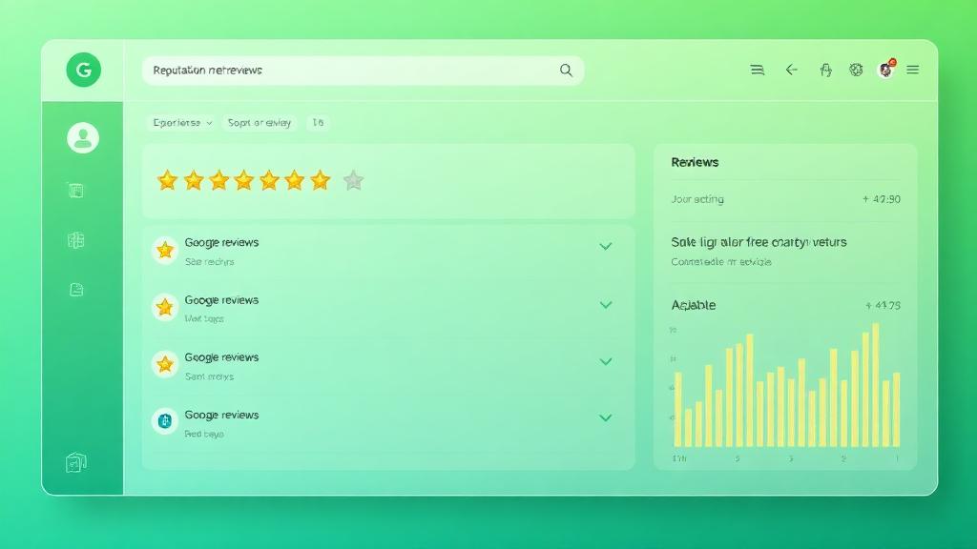Click star icon of "Sant orehys" Google reviews row
The image size is (977, 549).
coord(165,364)
